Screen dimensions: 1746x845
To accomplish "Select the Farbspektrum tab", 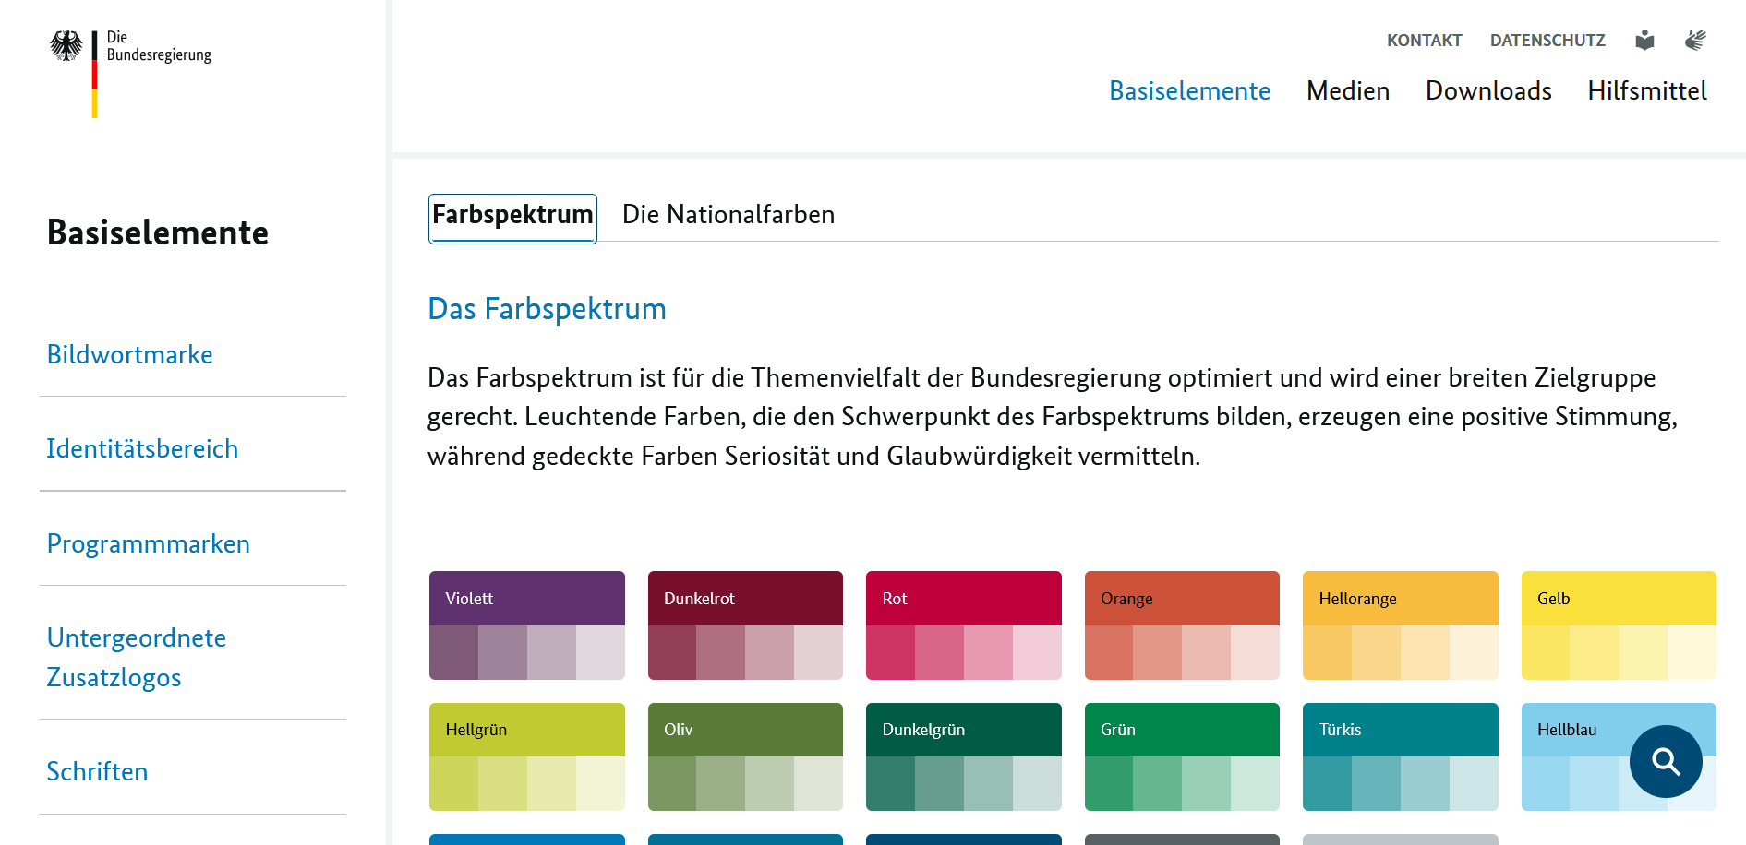I will coord(512,218).
